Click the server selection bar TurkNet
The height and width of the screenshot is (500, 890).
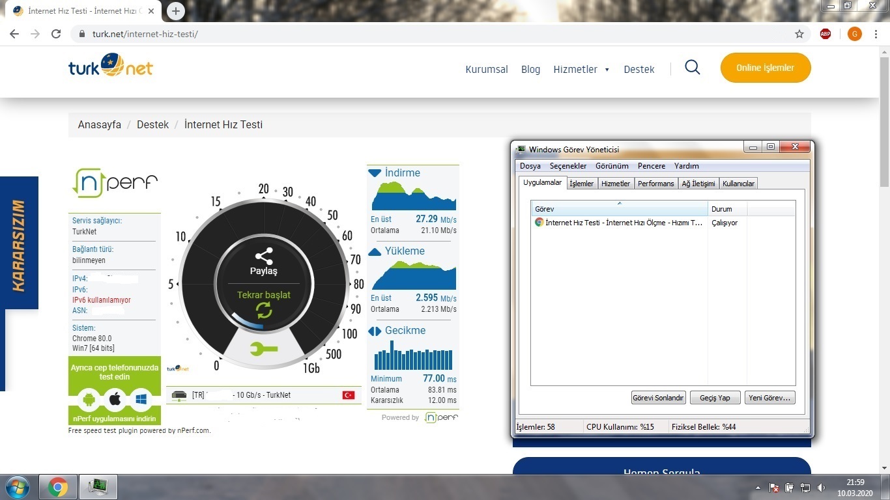click(x=265, y=395)
